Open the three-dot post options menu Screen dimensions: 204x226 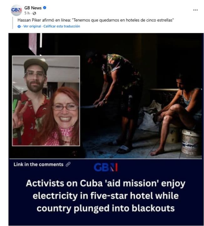tap(195, 10)
